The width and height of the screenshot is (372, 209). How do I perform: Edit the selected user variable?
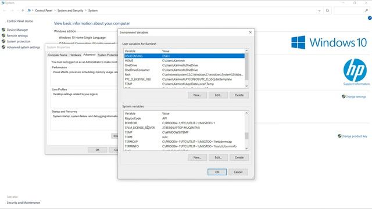(219, 95)
